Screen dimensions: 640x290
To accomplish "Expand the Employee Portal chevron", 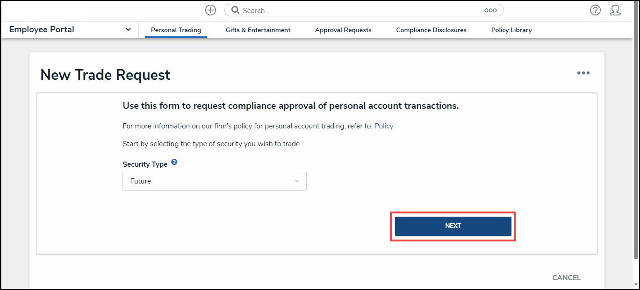I will [x=128, y=29].
